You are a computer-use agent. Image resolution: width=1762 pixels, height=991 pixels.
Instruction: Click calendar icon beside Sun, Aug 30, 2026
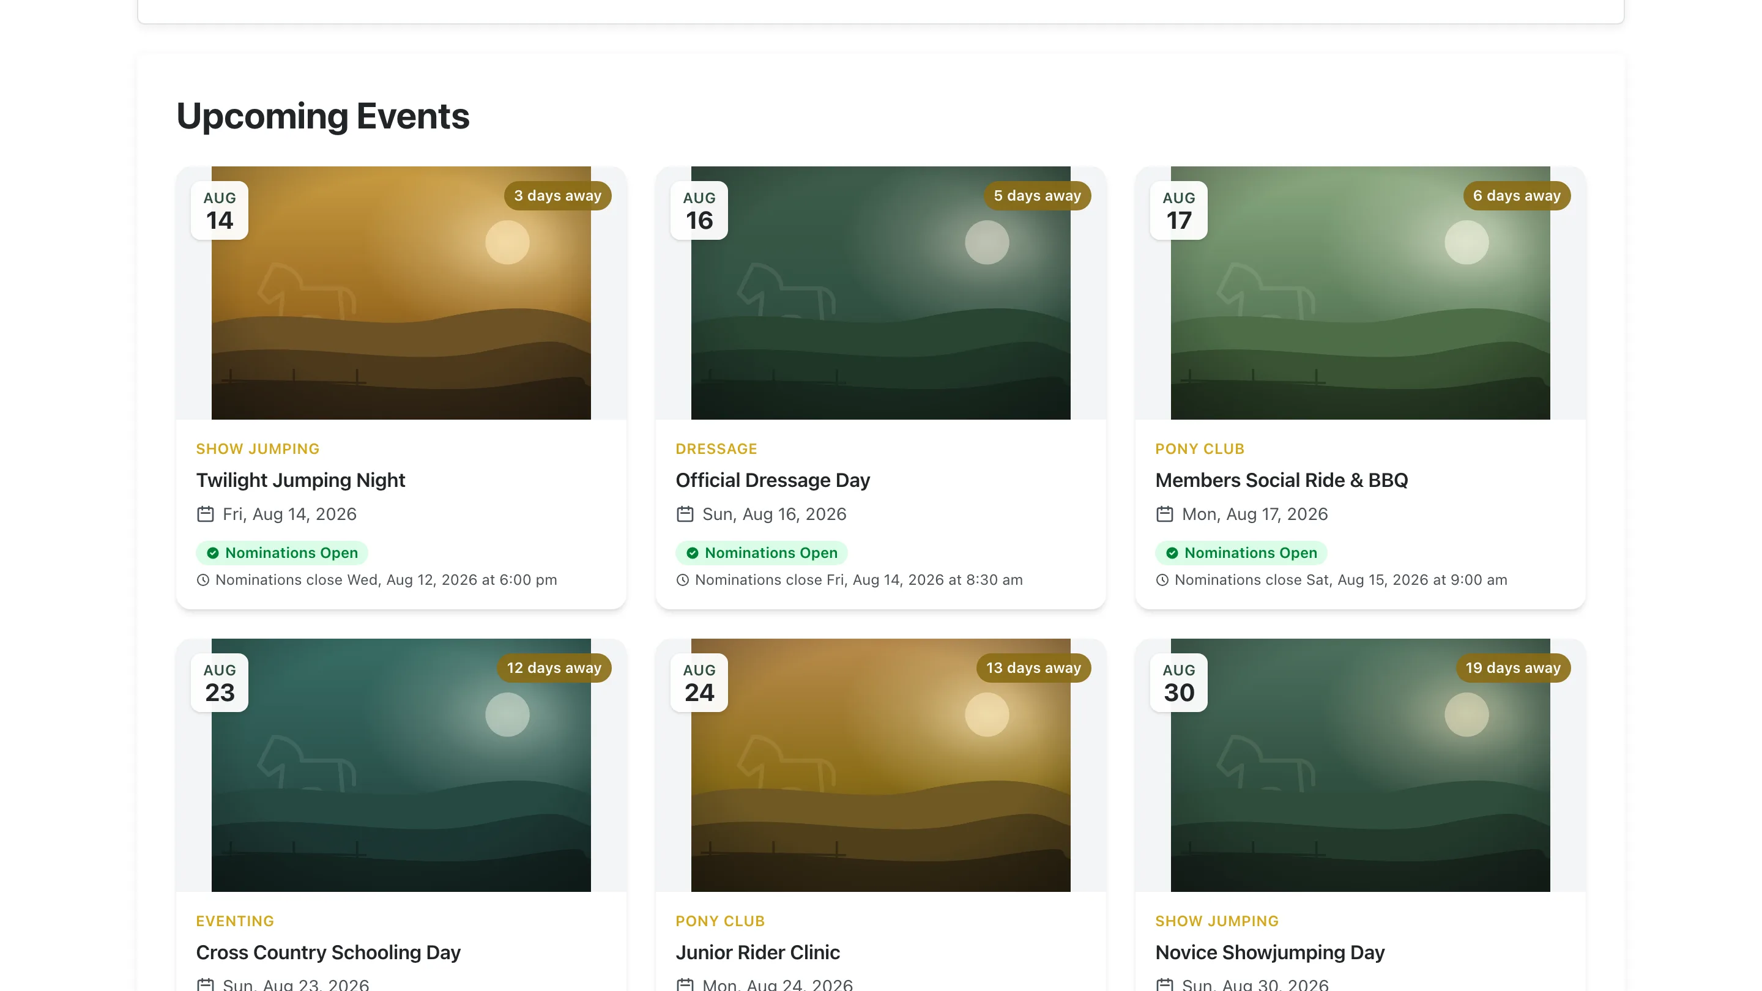pyautogui.click(x=1164, y=985)
